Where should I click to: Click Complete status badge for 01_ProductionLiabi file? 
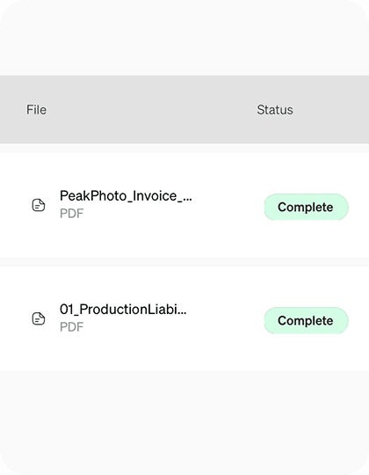pos(306,320)
